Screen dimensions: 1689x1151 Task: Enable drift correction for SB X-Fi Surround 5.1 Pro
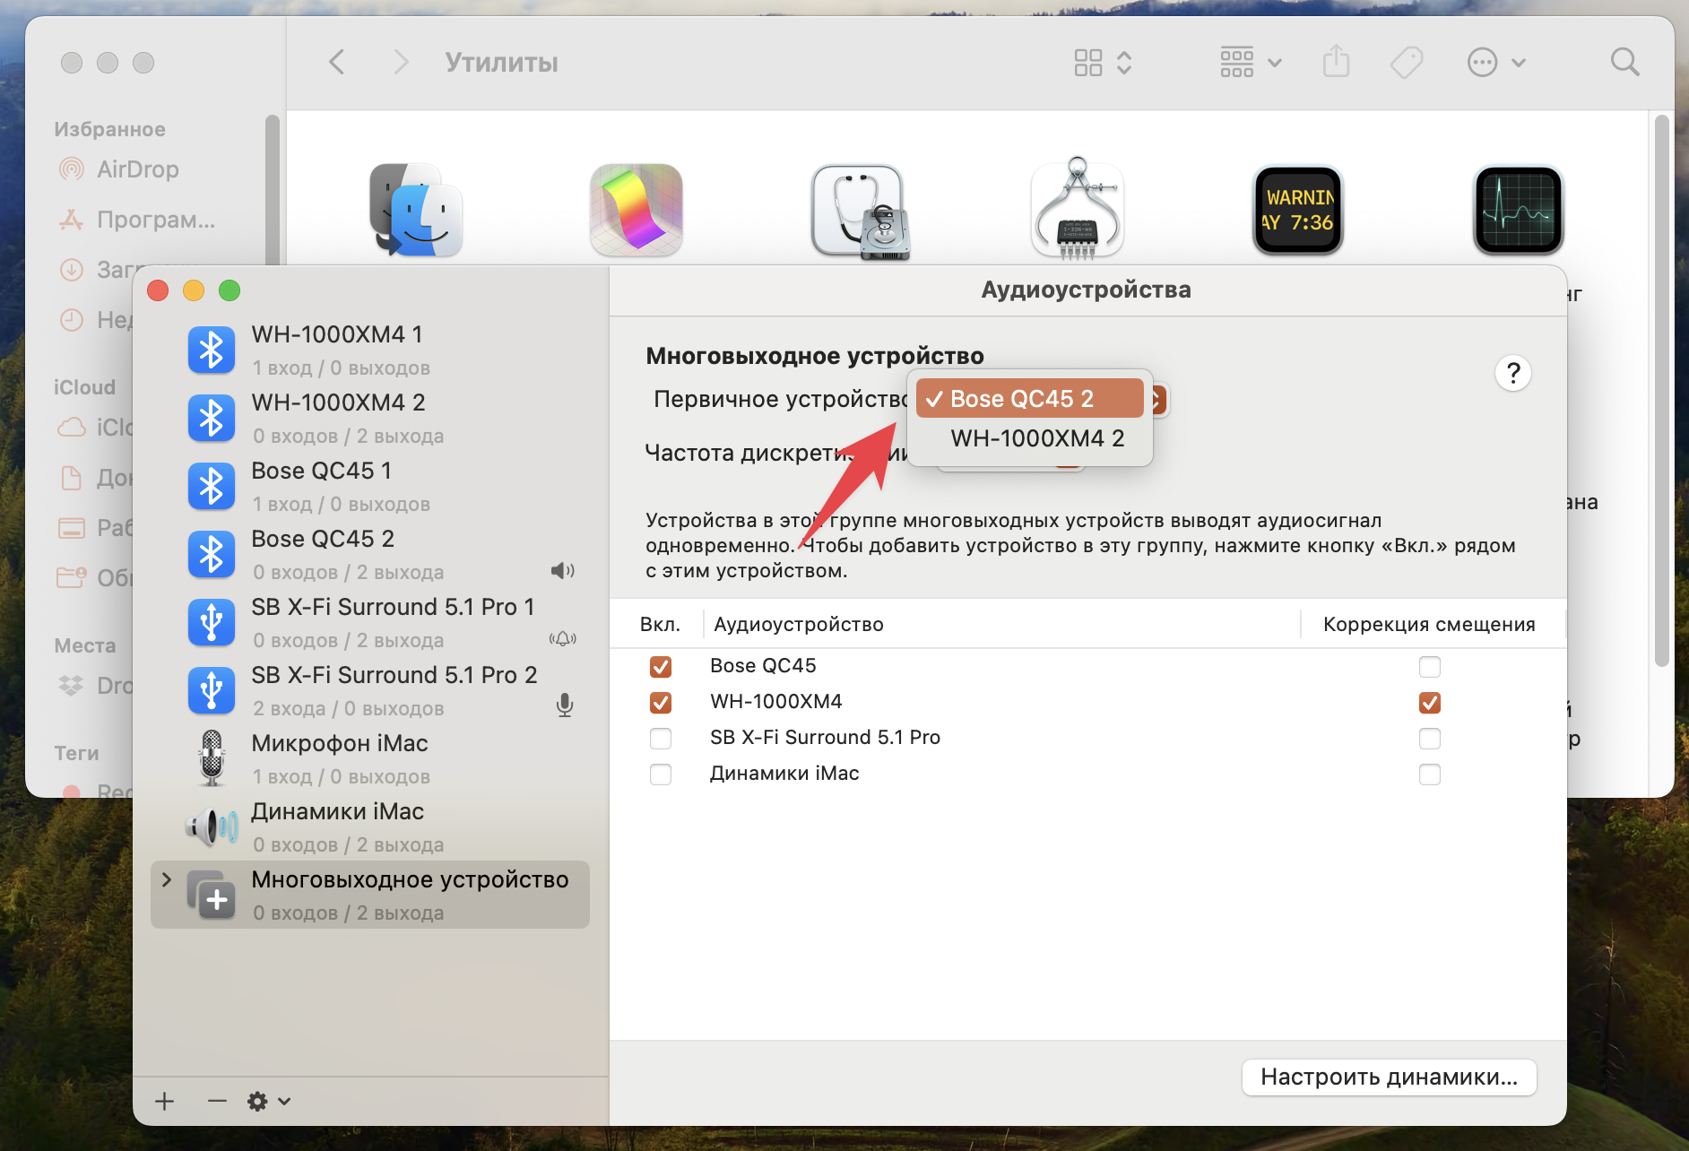(x=1430, y=739)
